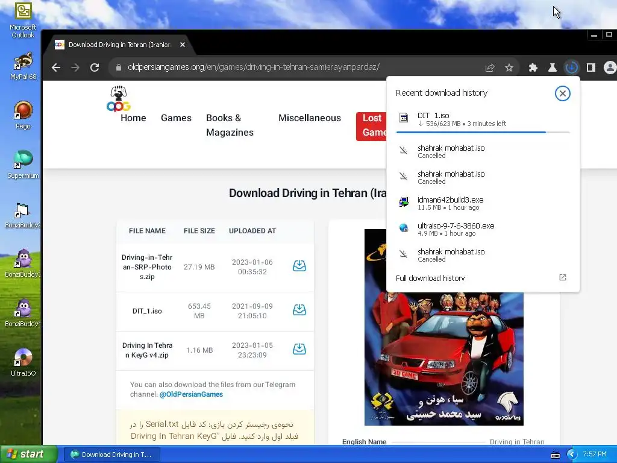The width and height of the screenshot is (617, 463).
Task: Click the DIT_1.iso file name cell
Action: 147,311
